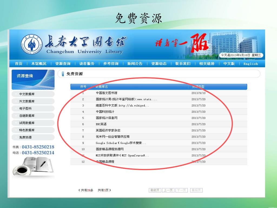Image resolution: width=277 pixels, height=208 pixels.
Task: Open the 本馆概况 menu item
Action: pos(39,64)
